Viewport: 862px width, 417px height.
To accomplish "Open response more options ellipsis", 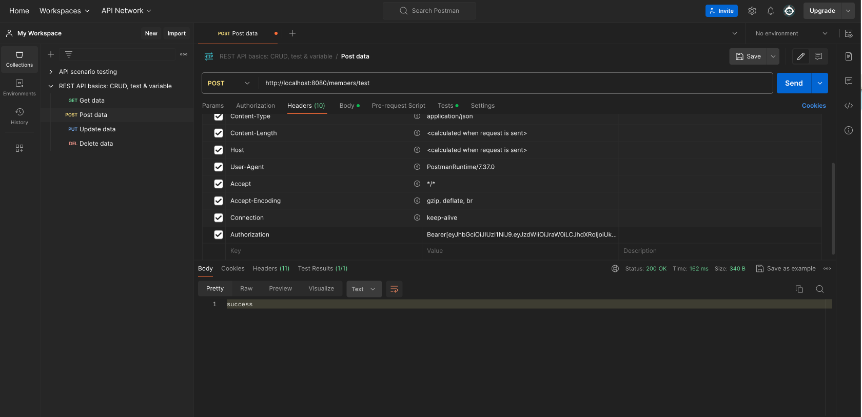I will pos(827,269).
